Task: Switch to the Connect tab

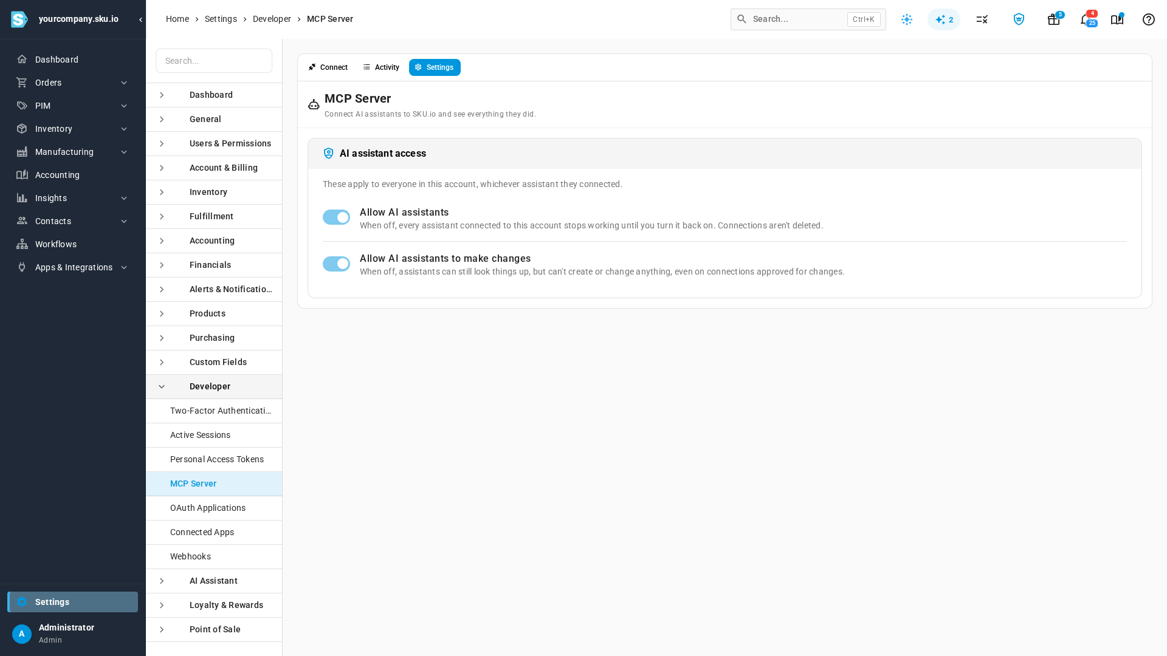Action: [x=328, y=67]
